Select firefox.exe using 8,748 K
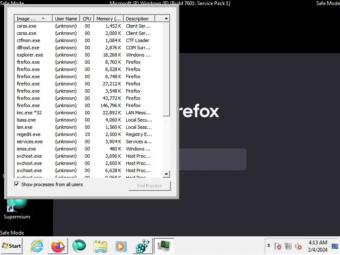Viewport: 340px width, 255px height. (x=88, y=76)
